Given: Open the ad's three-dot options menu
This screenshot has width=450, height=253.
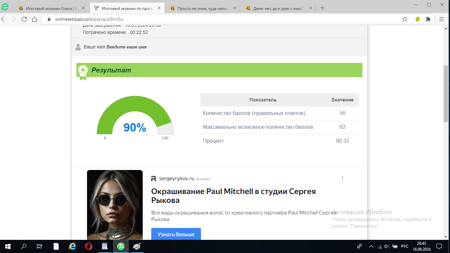Looking at the screenshot, I should pos(343,179).
